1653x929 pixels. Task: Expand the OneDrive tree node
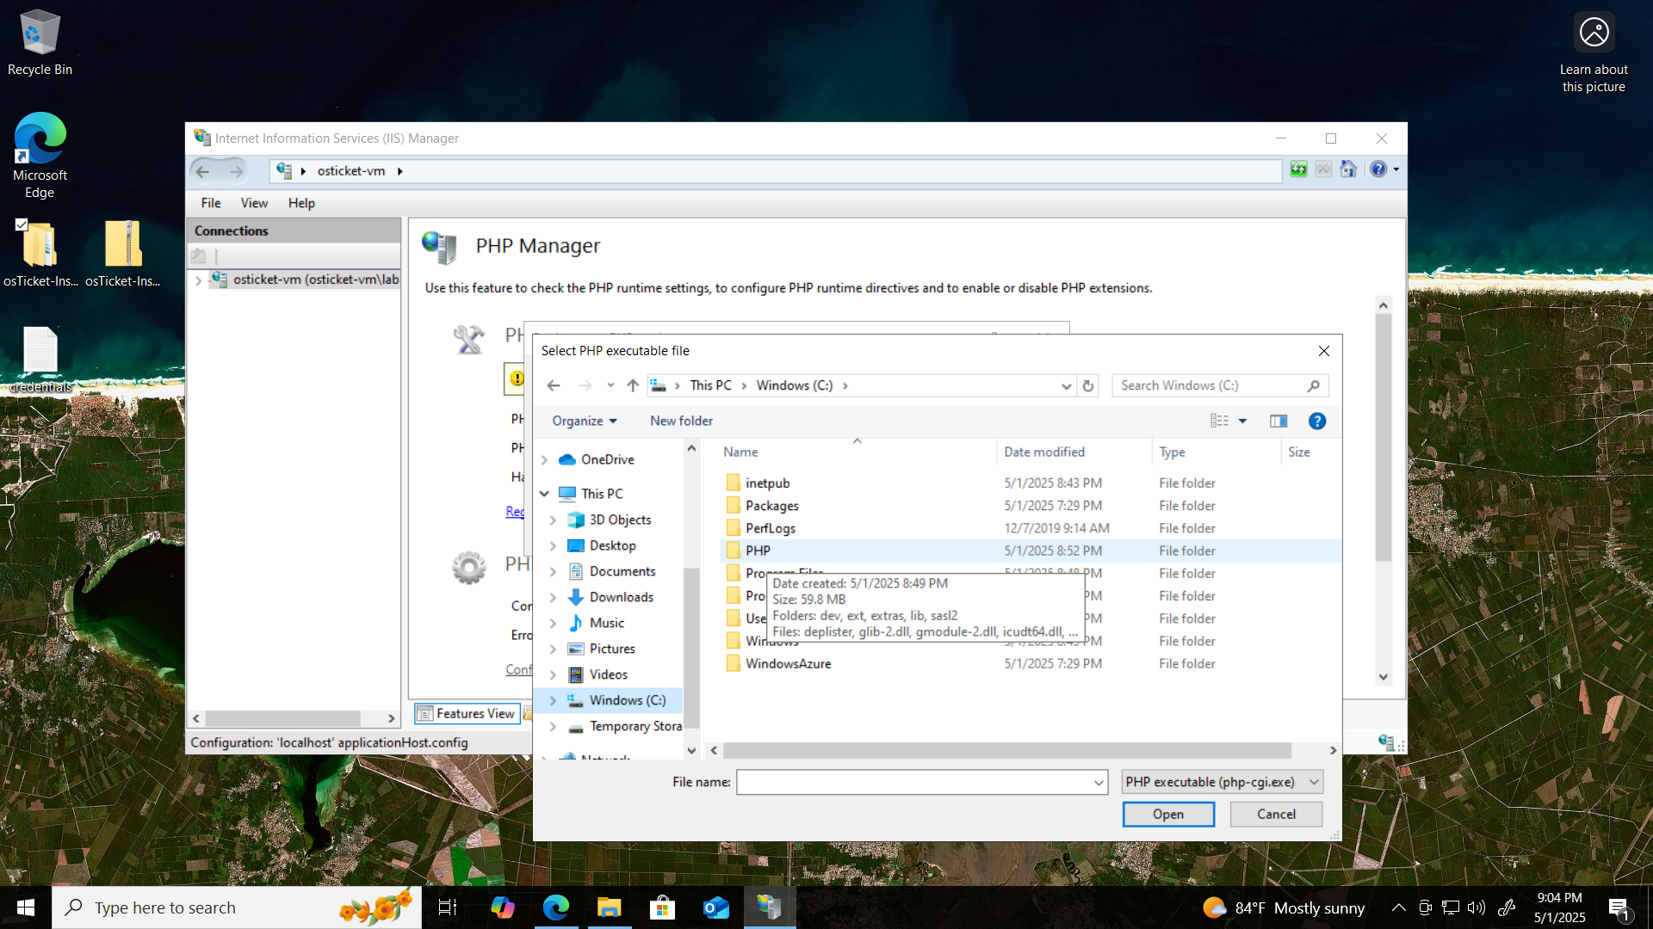544,460
